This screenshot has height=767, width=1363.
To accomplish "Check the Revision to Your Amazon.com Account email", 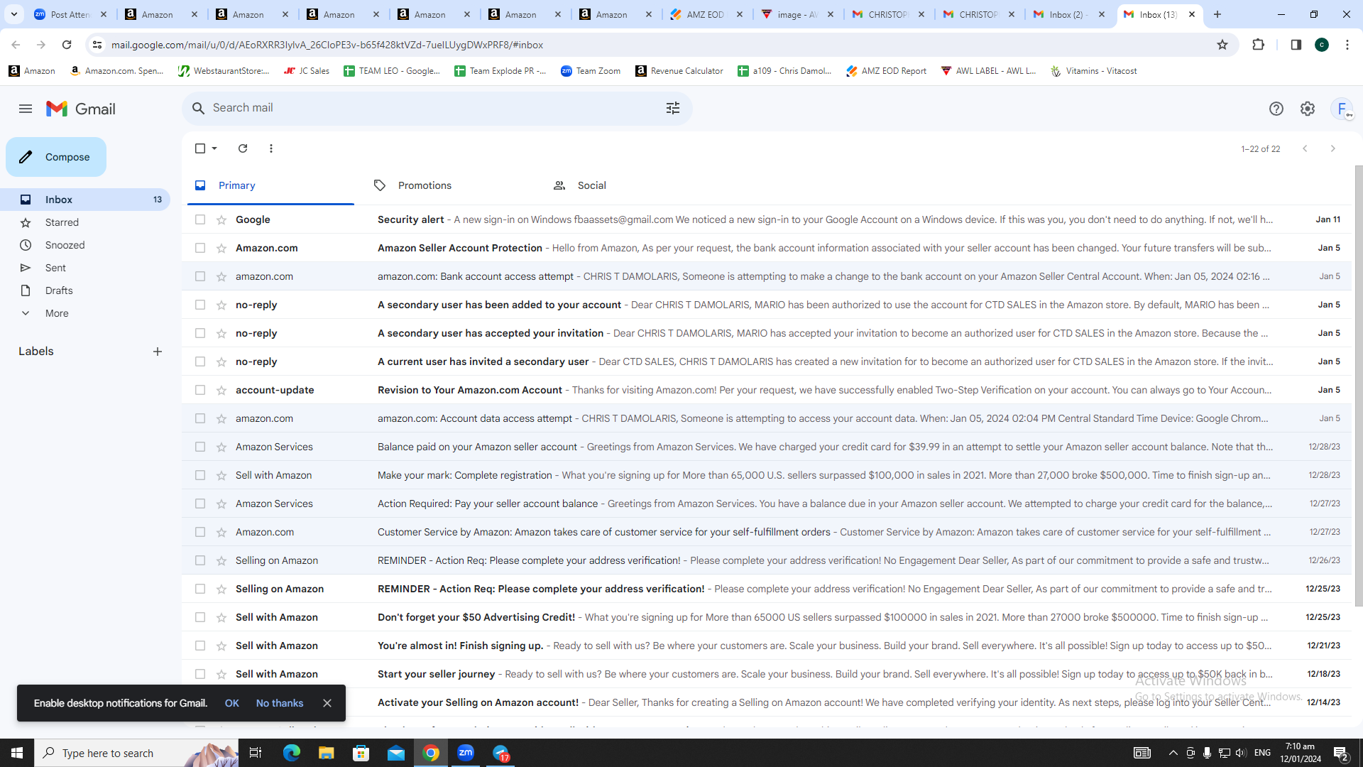I will point(199,390).
